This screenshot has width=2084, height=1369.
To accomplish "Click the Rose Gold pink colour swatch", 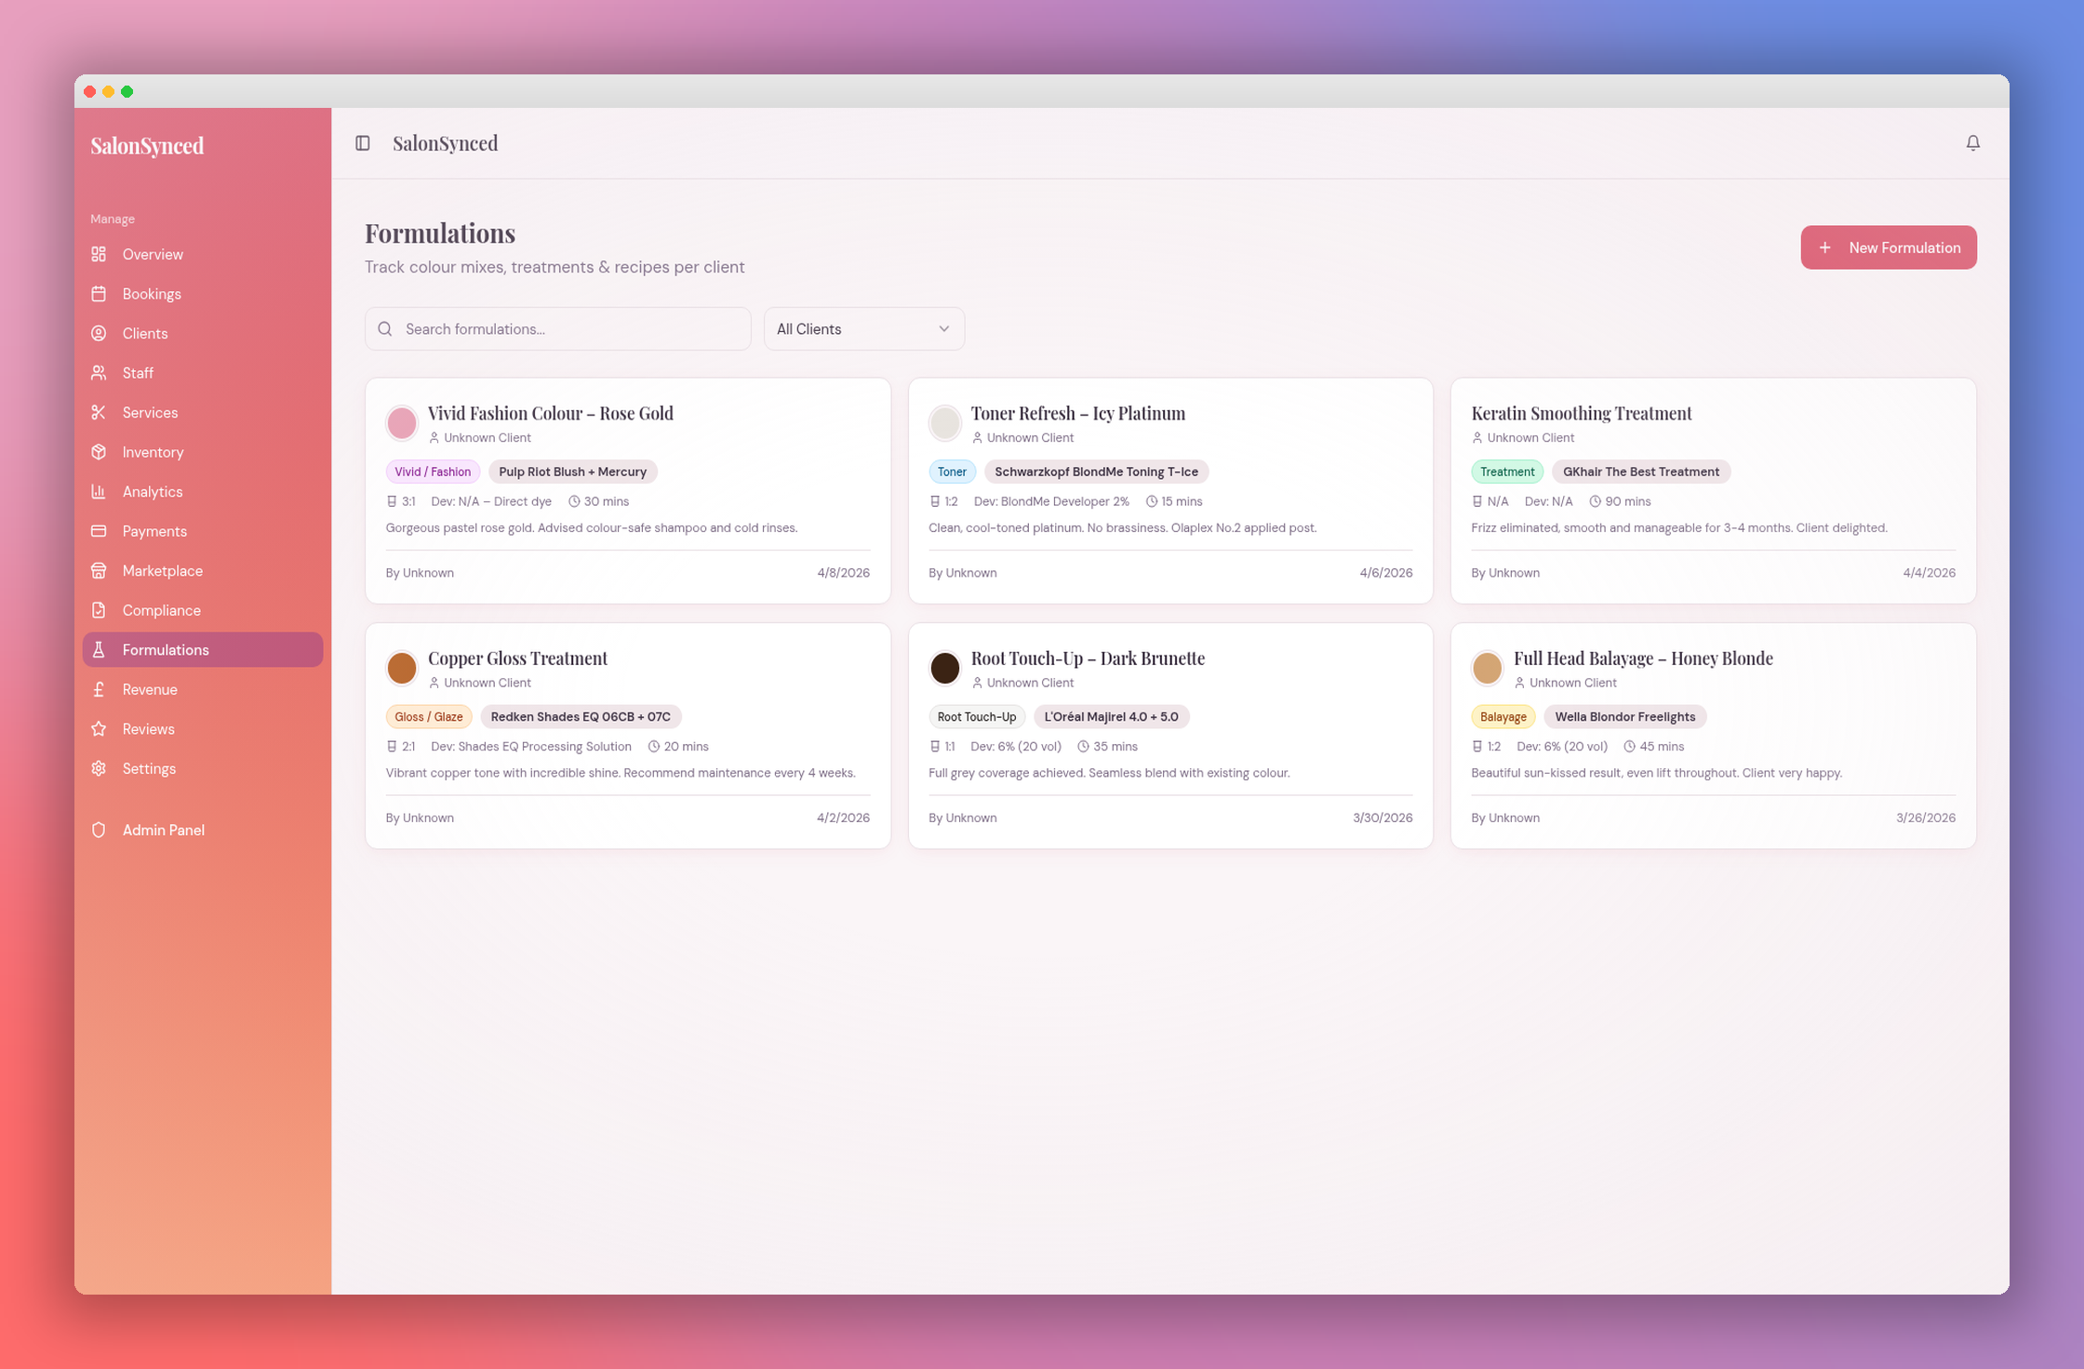I will [402, 422].
